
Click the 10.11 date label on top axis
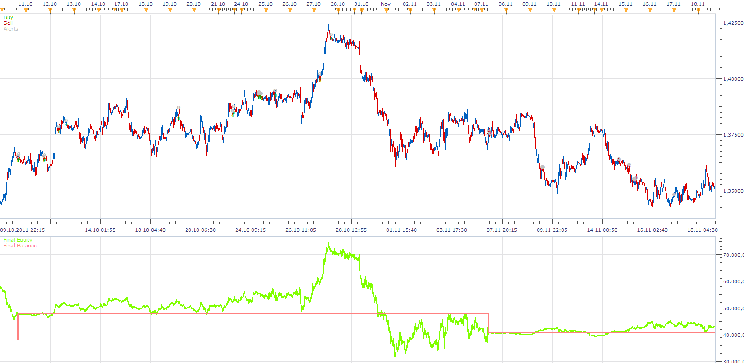tap(554, 4)
